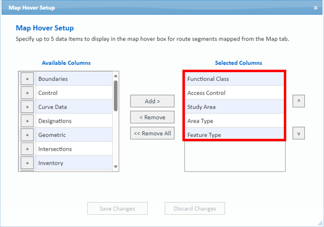Close the Map Hover Setup dialog
The image size is (324, 227).
click(315, 8)
